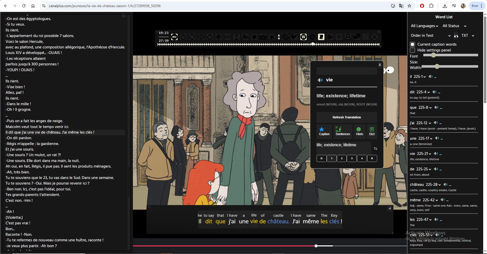Click the chat bubbles icon in toolbar
The height and width of the screenshot is (254, 487).
(x=357, y=37)
